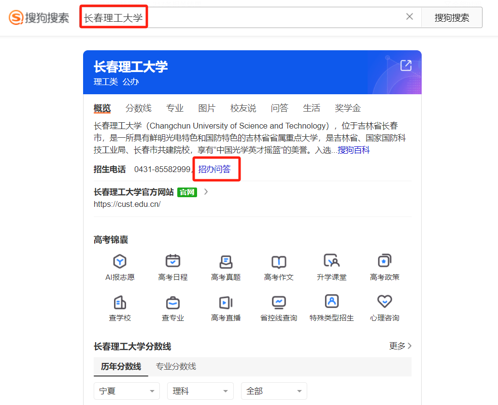Screen dimensions: 498x405
Task: Switch to the 生活 tab
Action: click(x=312, y=108)
